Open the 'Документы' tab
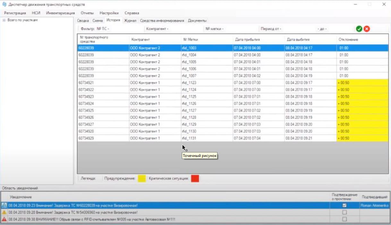Screen dimensions: 391x225 pyautogui.click(x=197, y=21)
